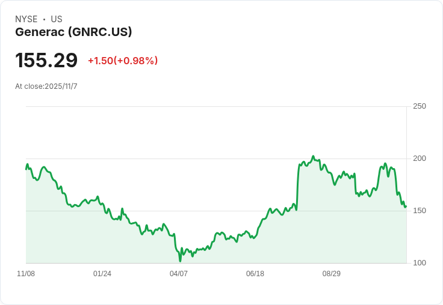Click the current price 155.29
The height and width of the screenshot is (305, 443).
click(x=46, y=61)
